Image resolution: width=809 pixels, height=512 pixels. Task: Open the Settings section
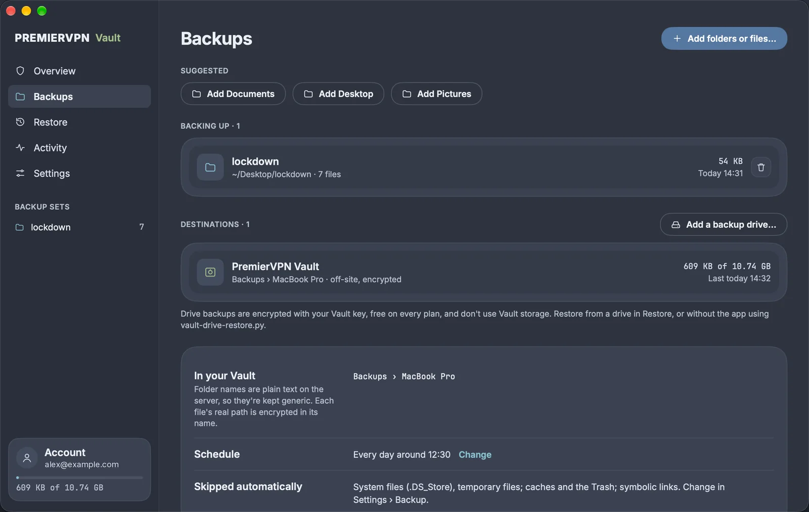[x=79, y=173]
